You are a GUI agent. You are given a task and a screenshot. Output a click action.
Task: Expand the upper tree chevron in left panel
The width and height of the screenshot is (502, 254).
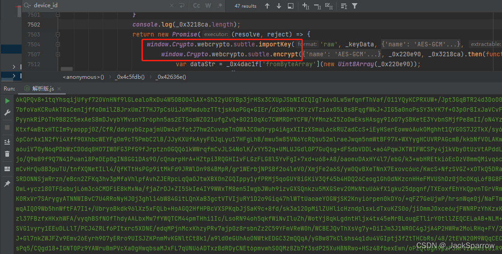(x=14, y=67)
